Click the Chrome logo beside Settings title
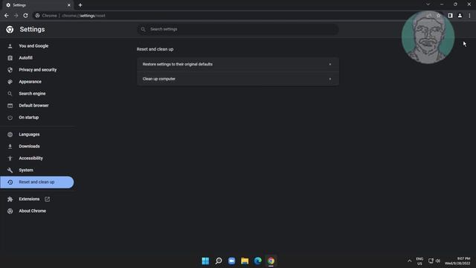This screenshot has width=476, height=268. [x=10, y=30]
